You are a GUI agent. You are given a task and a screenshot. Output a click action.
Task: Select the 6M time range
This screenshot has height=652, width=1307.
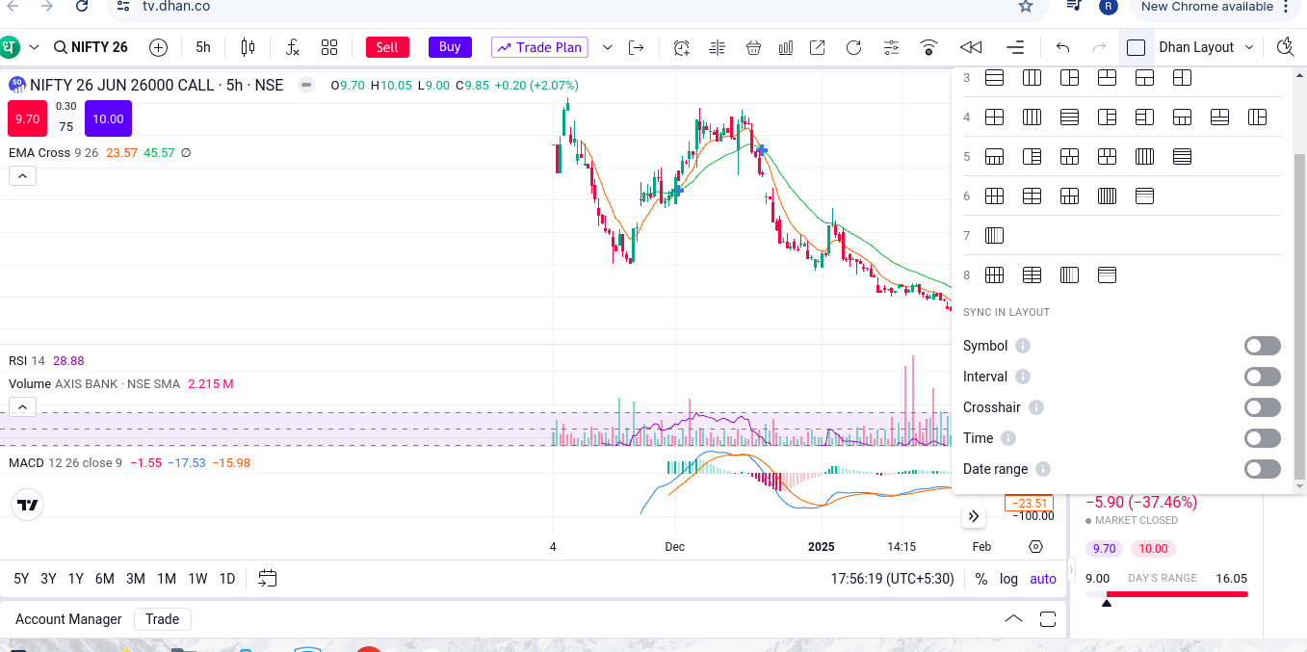[105, 579]
